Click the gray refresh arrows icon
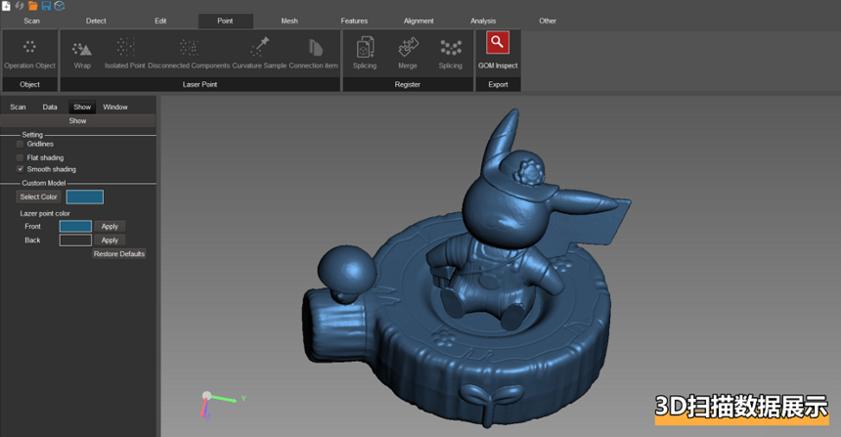The image size is (841, 437). [20, 6]
